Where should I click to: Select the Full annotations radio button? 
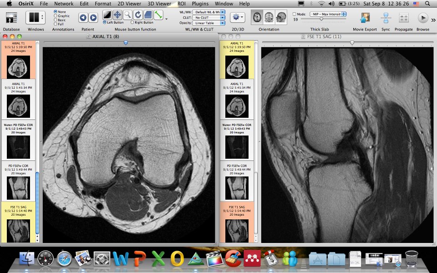[56, 24]
